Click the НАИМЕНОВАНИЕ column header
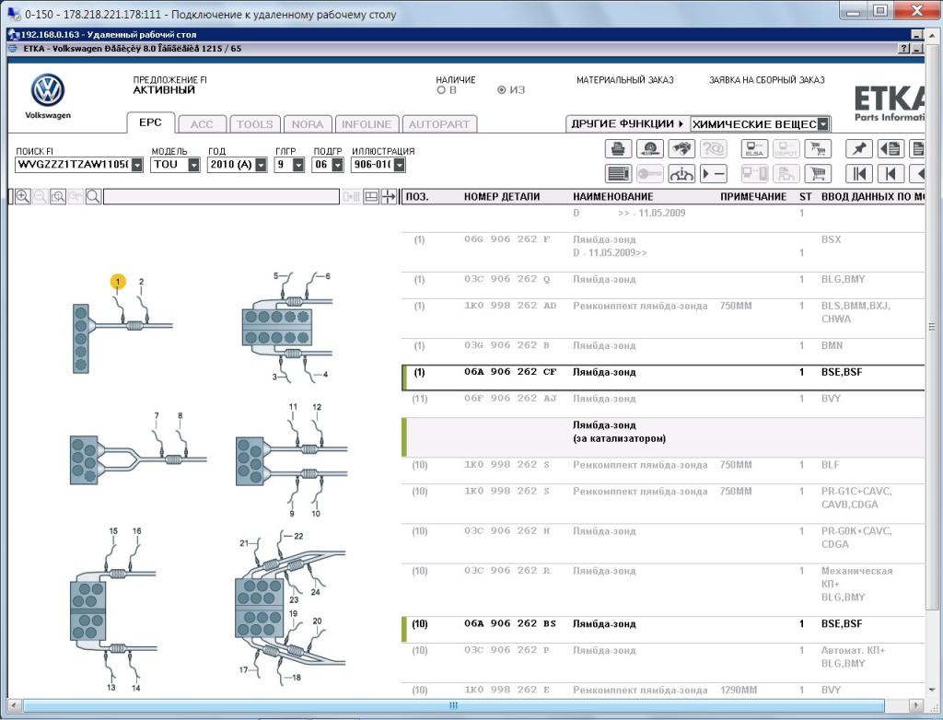 click(612, 197)
